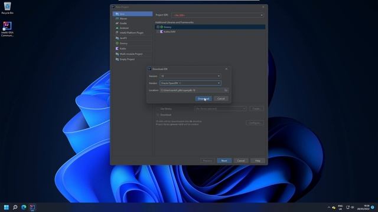Screen dimensions: 378x212
Task: Click Create button beside library dropdown
Action: [256, 109]
